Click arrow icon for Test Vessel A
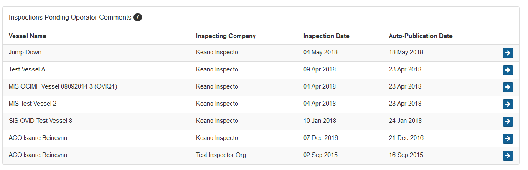Image resolution: width=528 pixels, height=170 pixels. click(508, 70)
